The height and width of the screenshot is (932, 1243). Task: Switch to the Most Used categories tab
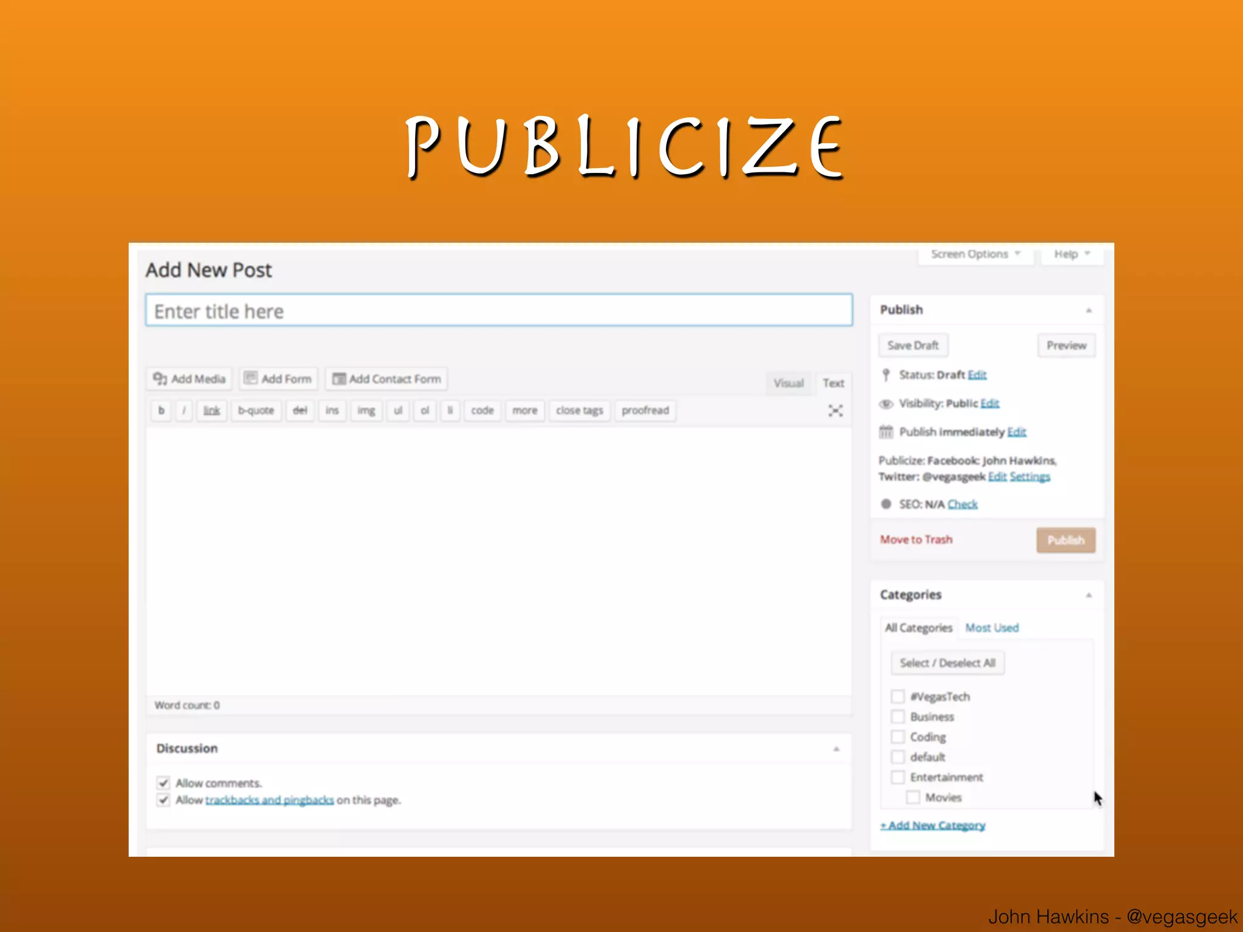point(992,628)
